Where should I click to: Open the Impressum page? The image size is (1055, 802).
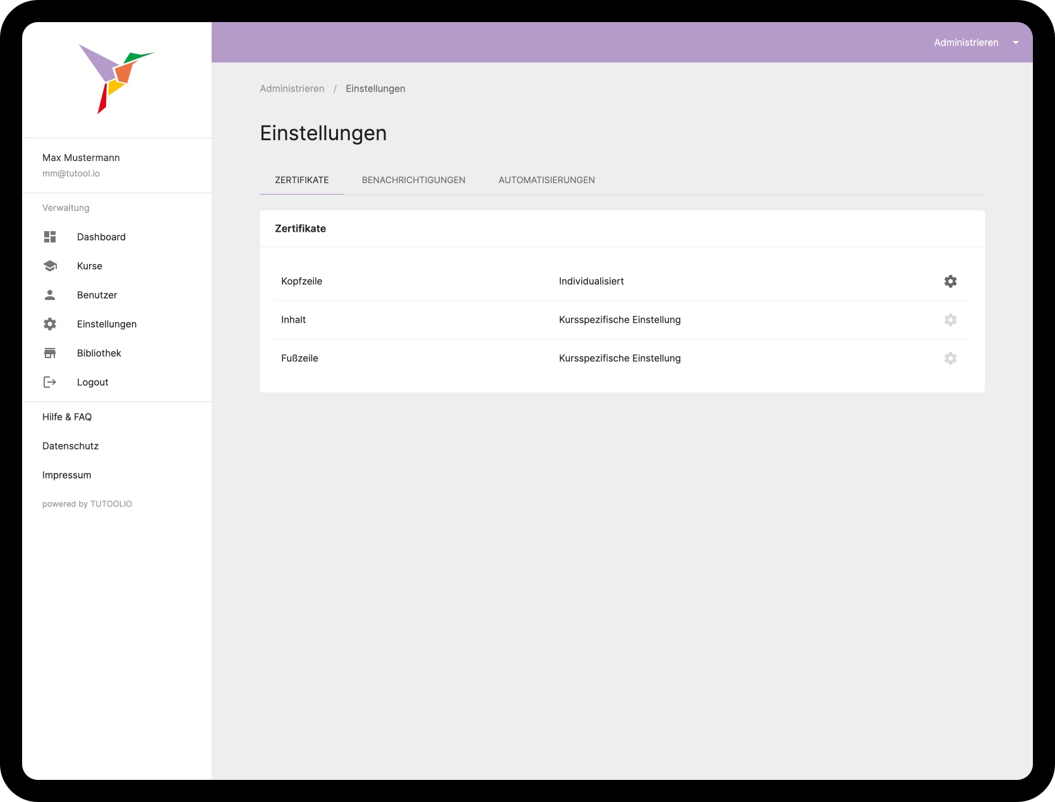pos(66,475)
